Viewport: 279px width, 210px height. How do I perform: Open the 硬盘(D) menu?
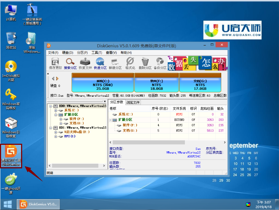pos(67,52)
